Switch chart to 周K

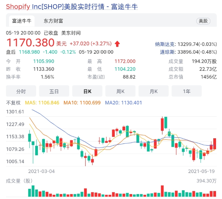[120, 91]
